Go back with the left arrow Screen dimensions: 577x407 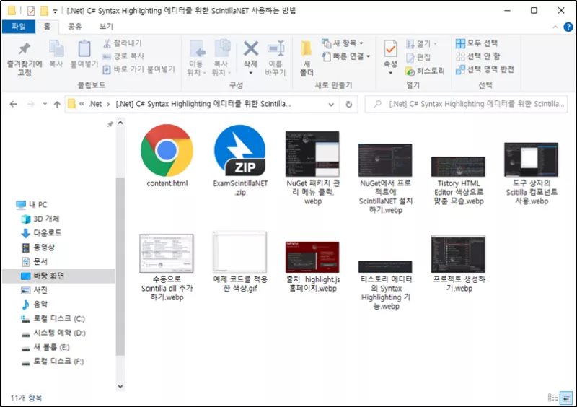pos(14,104)
